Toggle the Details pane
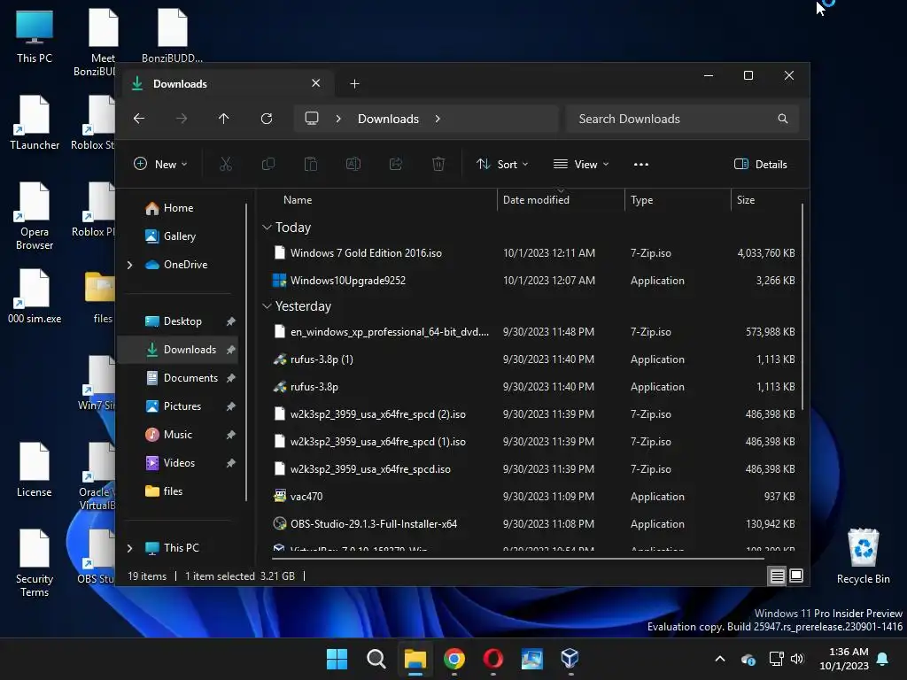Screen dimensions: 907x680 click(760, 164)
